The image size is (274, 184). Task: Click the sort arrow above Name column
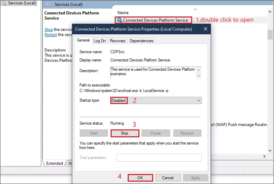[195, 9]
